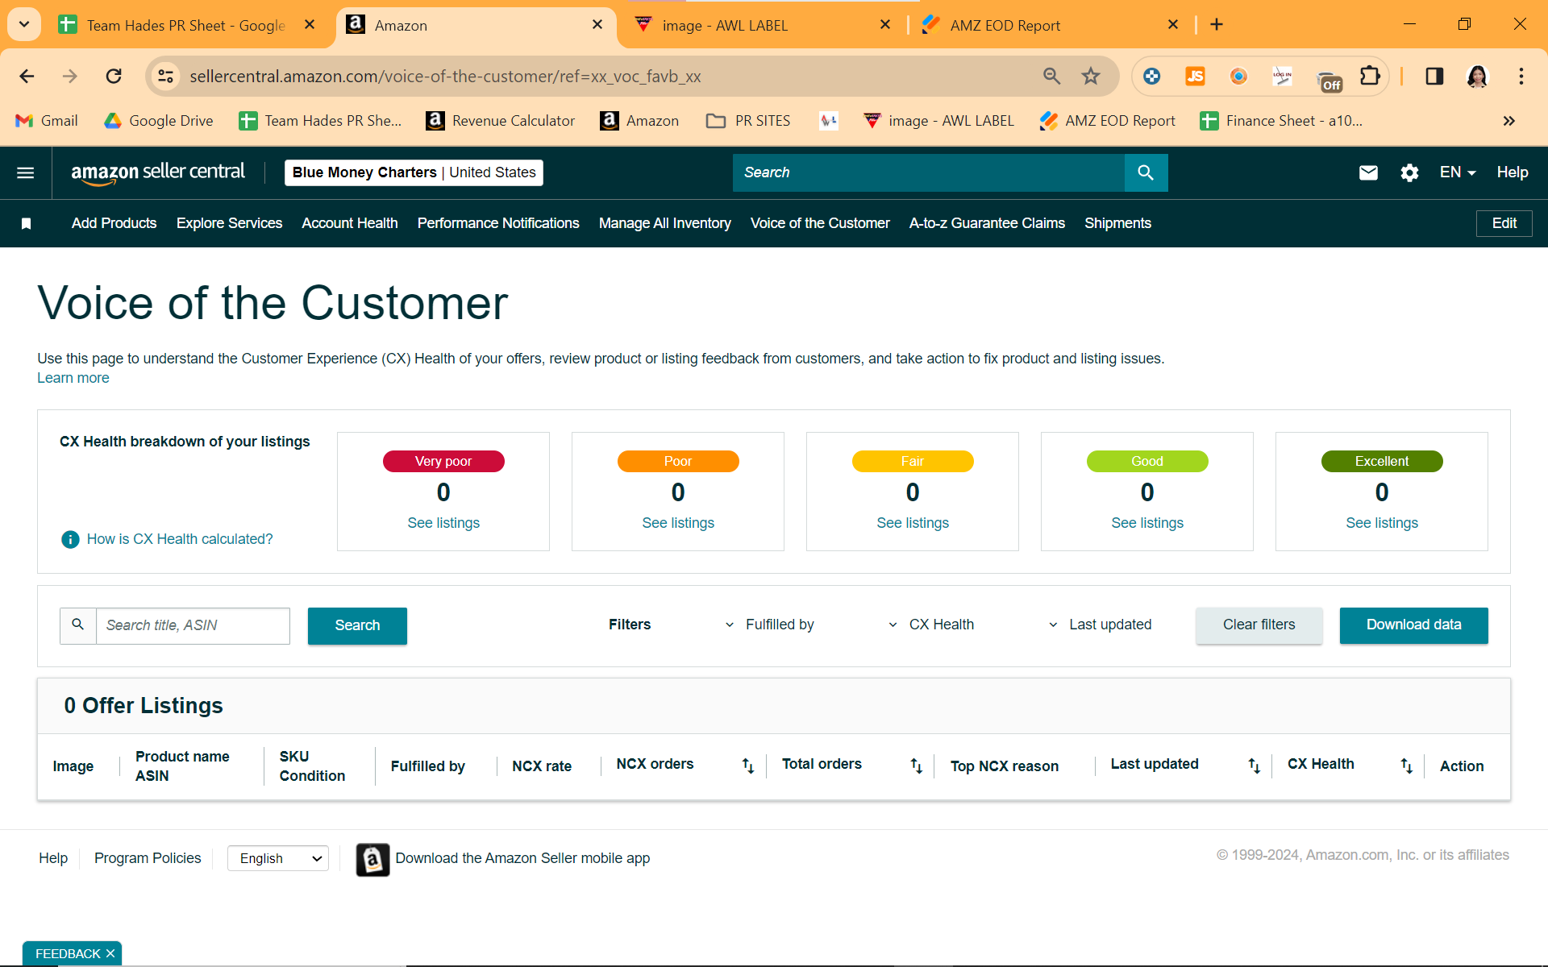Click the bookmark flag icon in navigation bar
The height and width of the screenshot is (967, 1548).
(26, 223)
